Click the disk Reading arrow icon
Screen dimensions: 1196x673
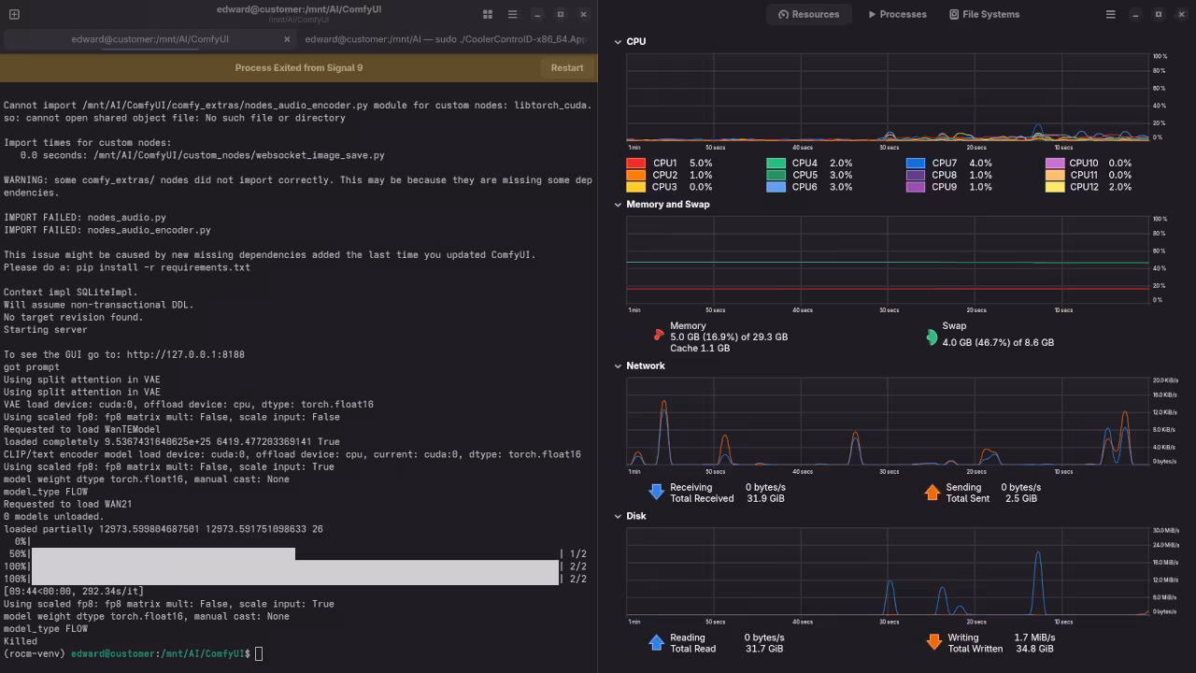click(656, 642)
